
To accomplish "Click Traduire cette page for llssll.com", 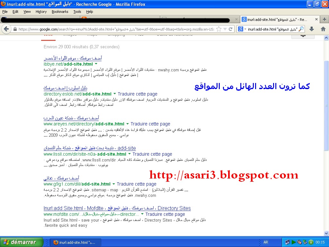I will (152, 154).
